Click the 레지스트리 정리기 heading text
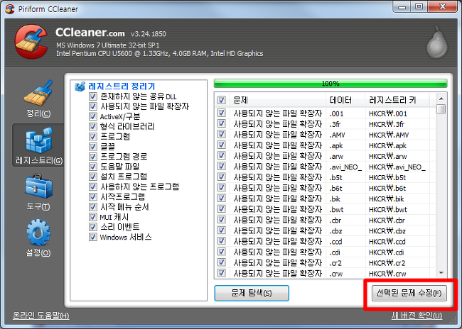The width and height of the screenshot is (462, 329). [122, 87]
